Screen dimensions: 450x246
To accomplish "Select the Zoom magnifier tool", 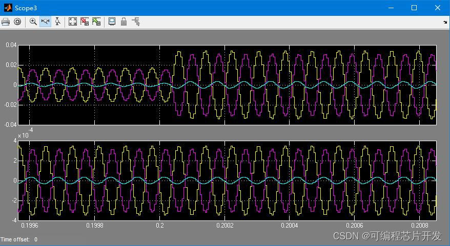I will tap(33, 22).
